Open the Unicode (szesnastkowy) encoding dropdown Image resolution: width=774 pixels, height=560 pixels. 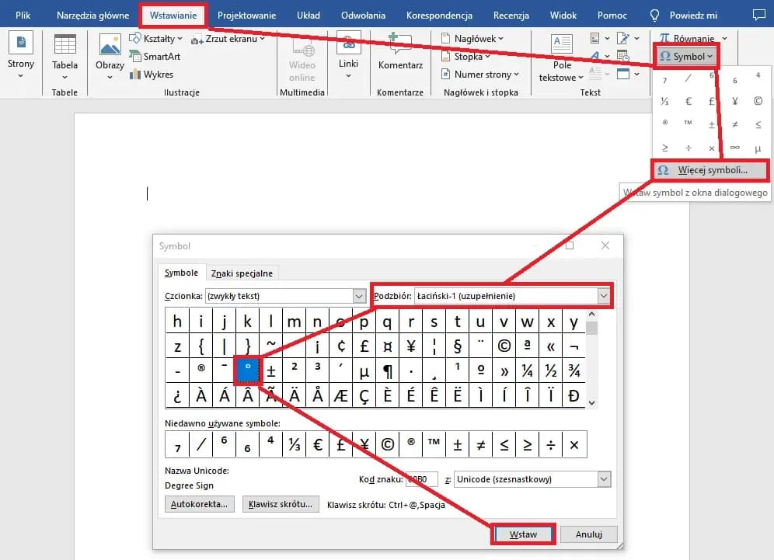[603, 479]
